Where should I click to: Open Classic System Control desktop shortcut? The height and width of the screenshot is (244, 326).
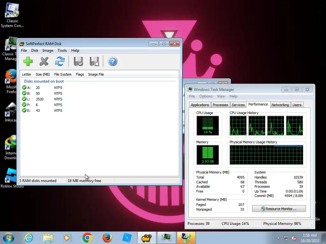tap(12, 15)
